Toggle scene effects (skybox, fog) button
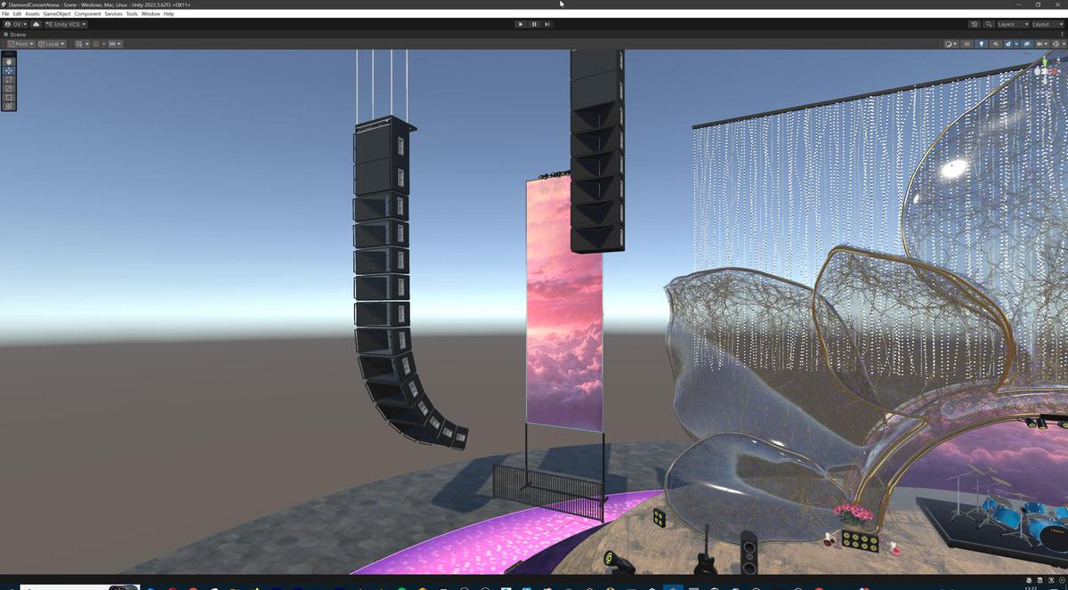Viewport: 1068px width, 590px height. 1007,44
